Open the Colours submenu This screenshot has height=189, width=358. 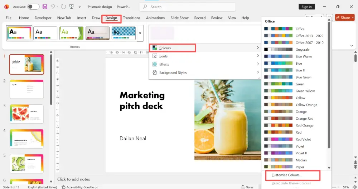(x=204, y=48)
